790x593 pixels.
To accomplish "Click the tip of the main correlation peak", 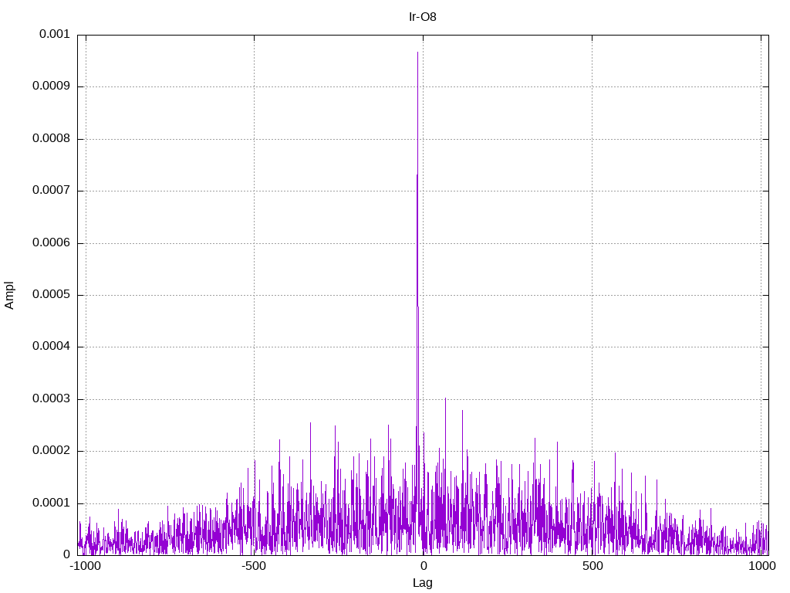I will 417,53.
